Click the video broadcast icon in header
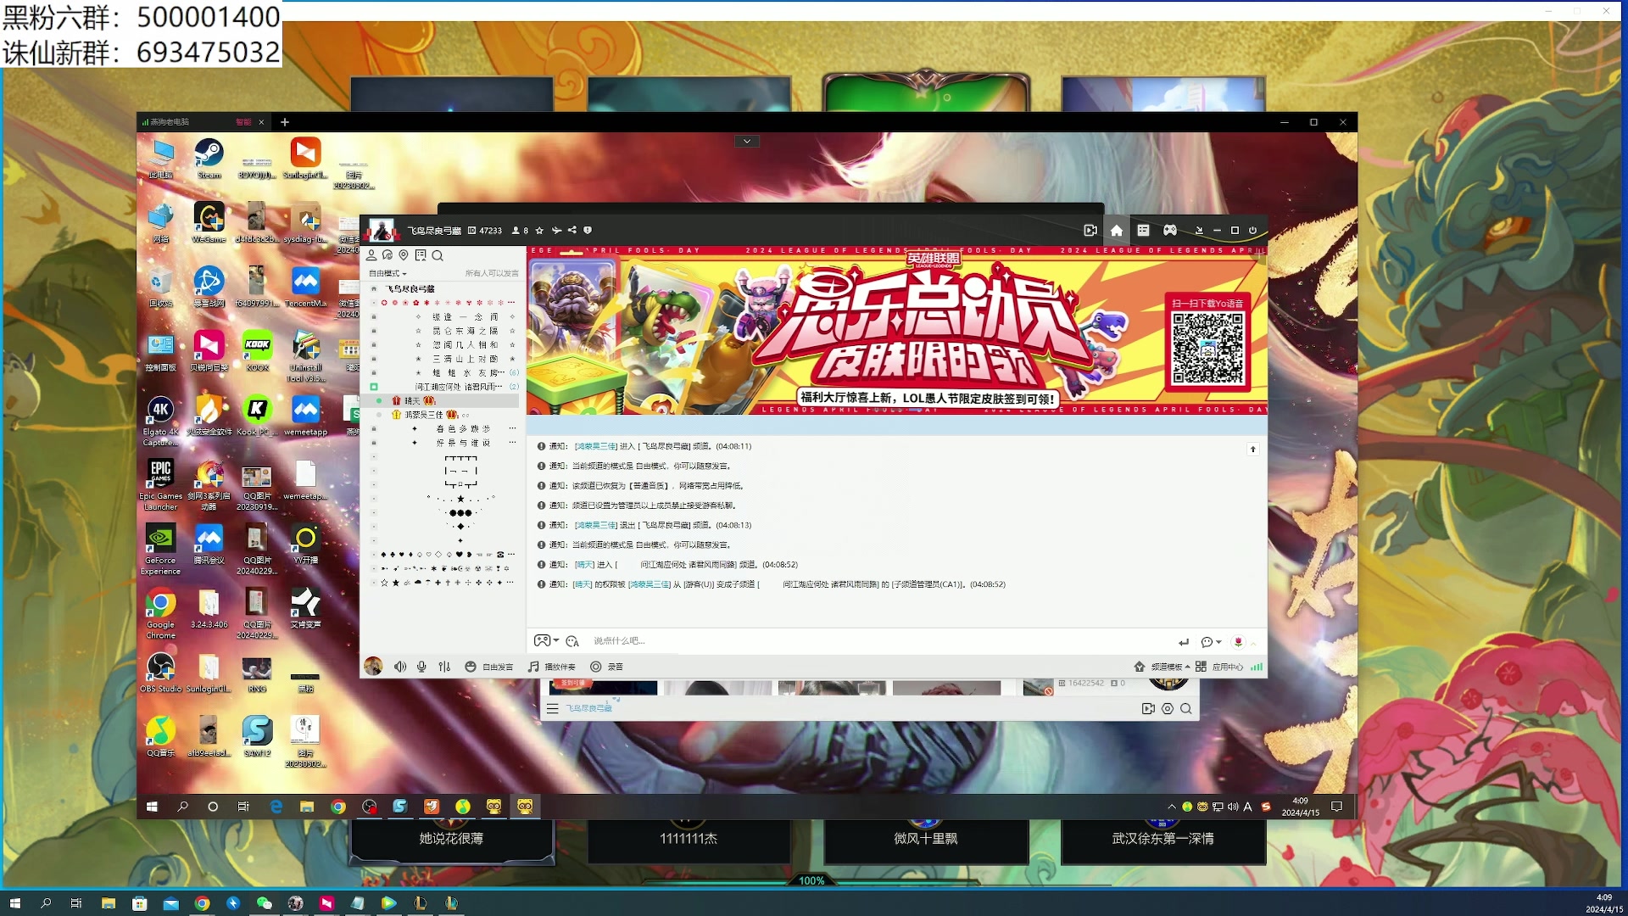Screen dimensions: 1628x916 1090,231
